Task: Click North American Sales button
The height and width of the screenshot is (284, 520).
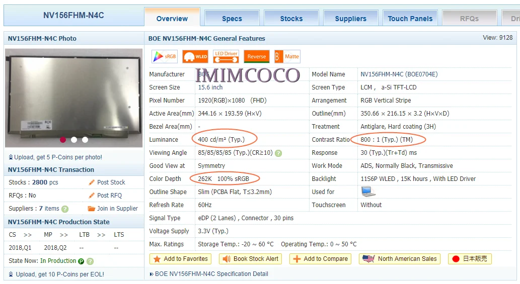Action: [x=400, y=259]
